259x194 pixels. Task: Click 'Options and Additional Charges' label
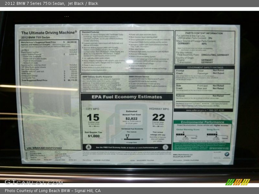pos(36,45)
